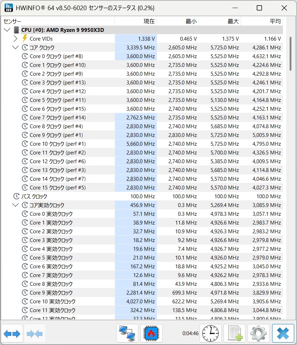Image resolution: width=297 pixels, height=345 pixels.
Task: Click clock icon of Core 4 実効クロック
Action: [25, 249]
